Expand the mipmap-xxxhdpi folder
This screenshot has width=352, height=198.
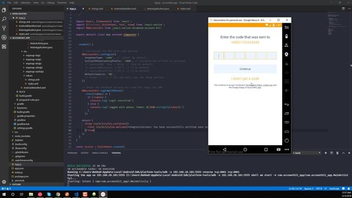point(35,71)
